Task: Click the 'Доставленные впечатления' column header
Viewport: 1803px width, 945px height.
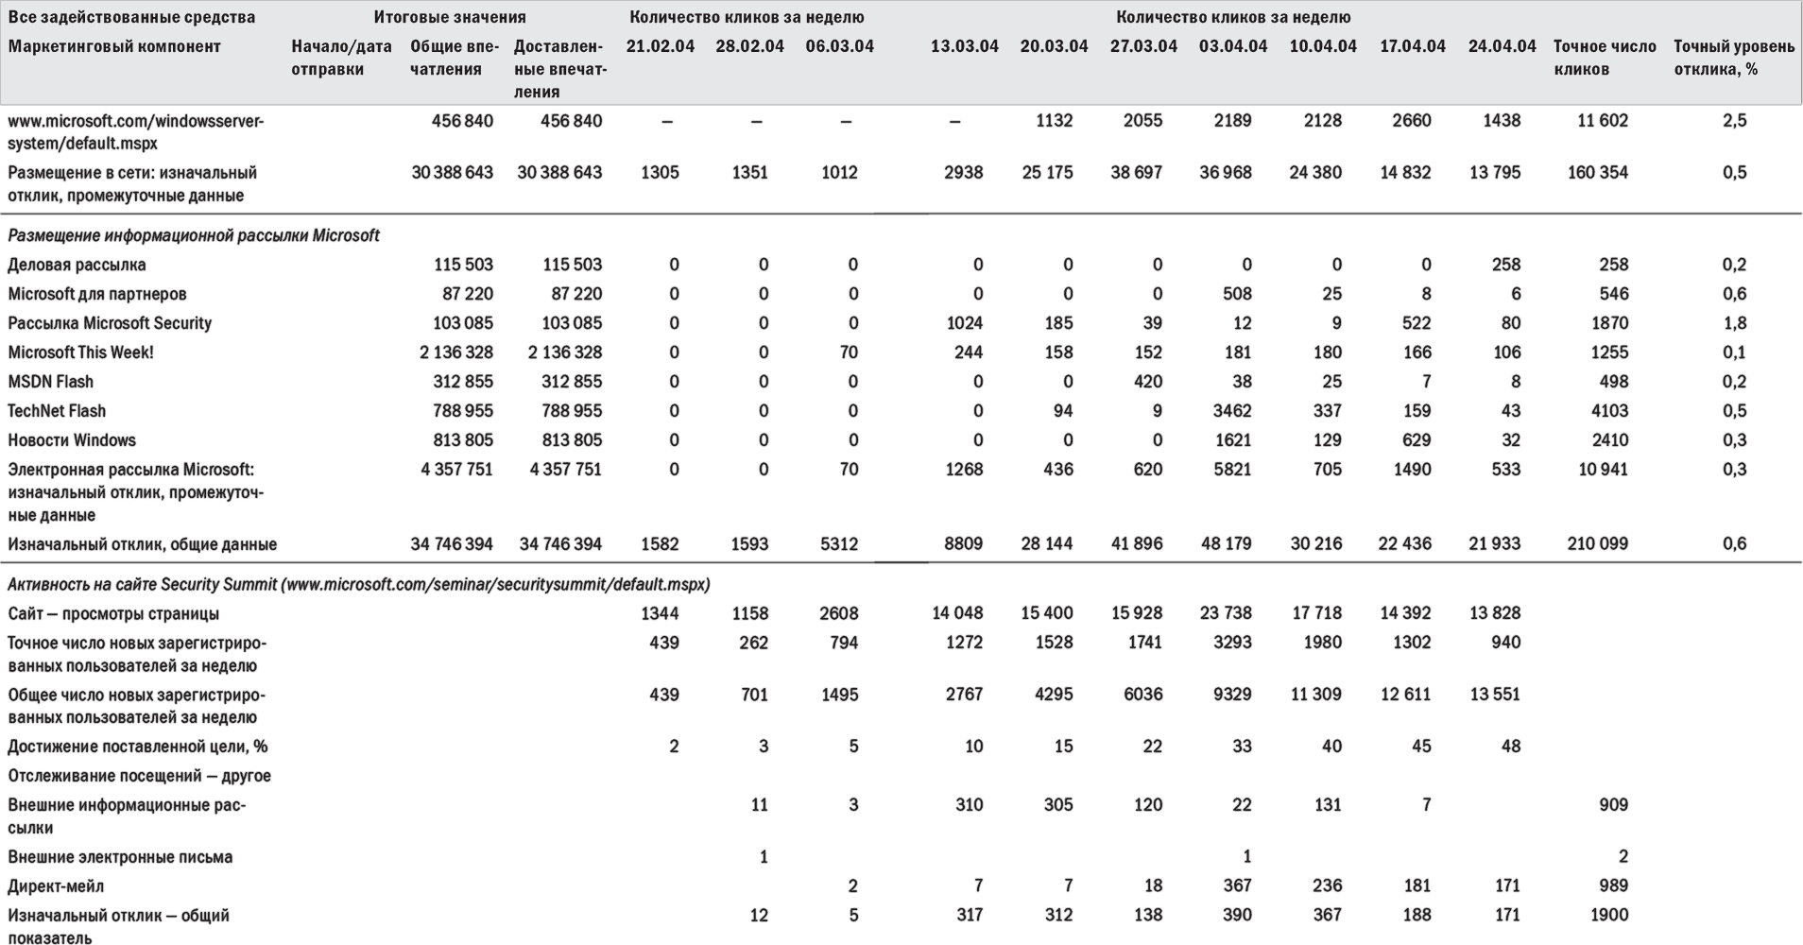Action: click(x=559, y=69)
